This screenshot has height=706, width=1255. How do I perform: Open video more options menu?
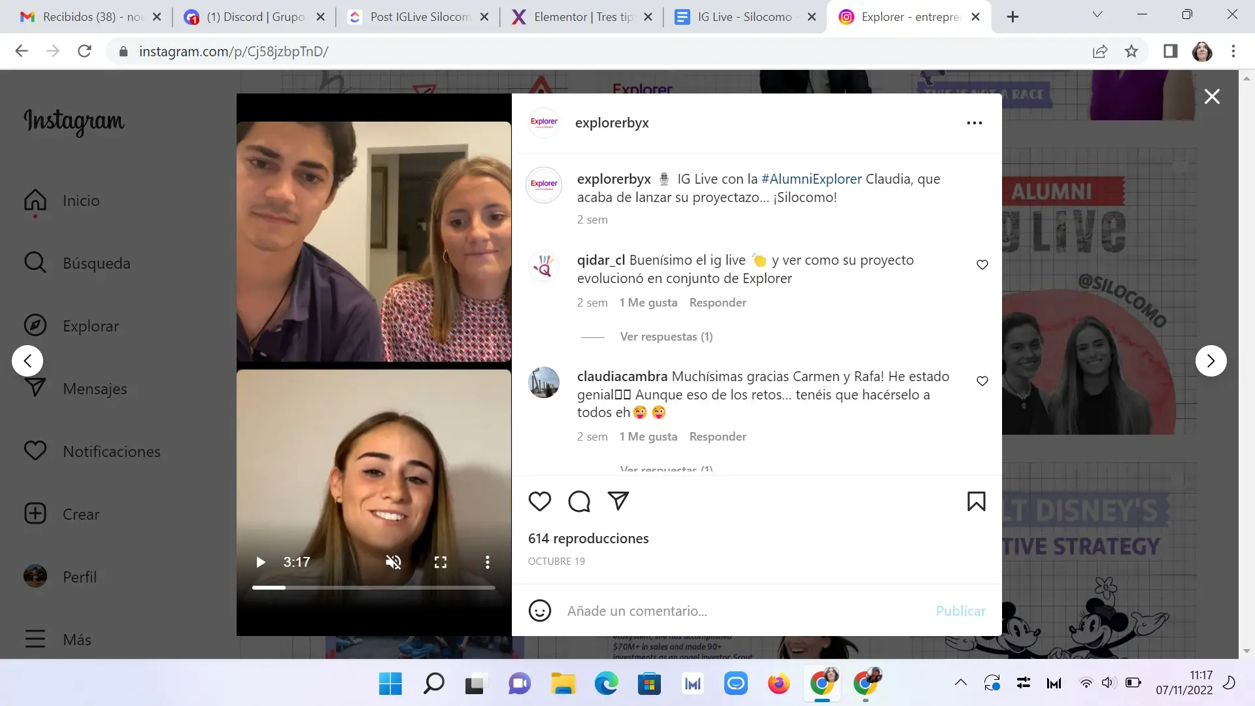488,562
